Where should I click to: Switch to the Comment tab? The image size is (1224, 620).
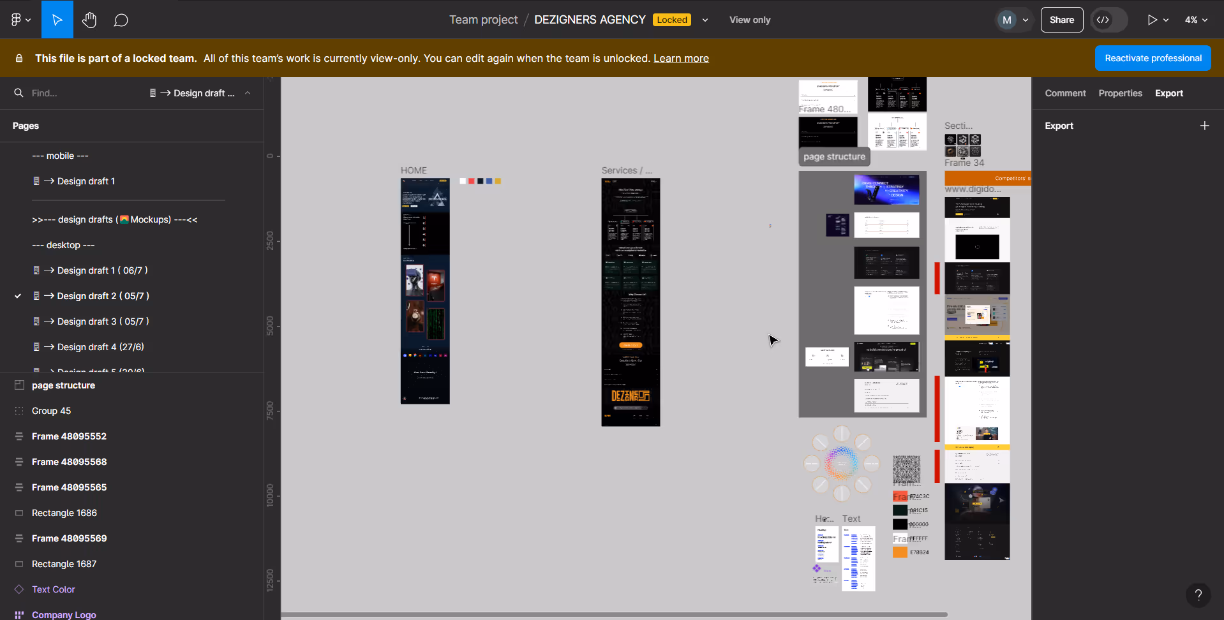(1065, 93)
